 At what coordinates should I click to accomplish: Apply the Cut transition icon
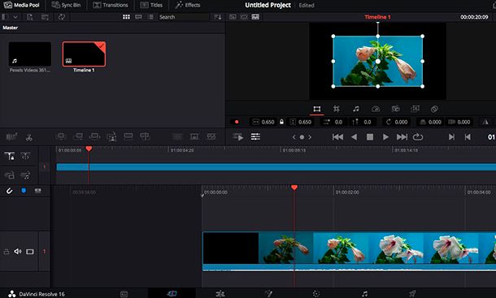177,136
